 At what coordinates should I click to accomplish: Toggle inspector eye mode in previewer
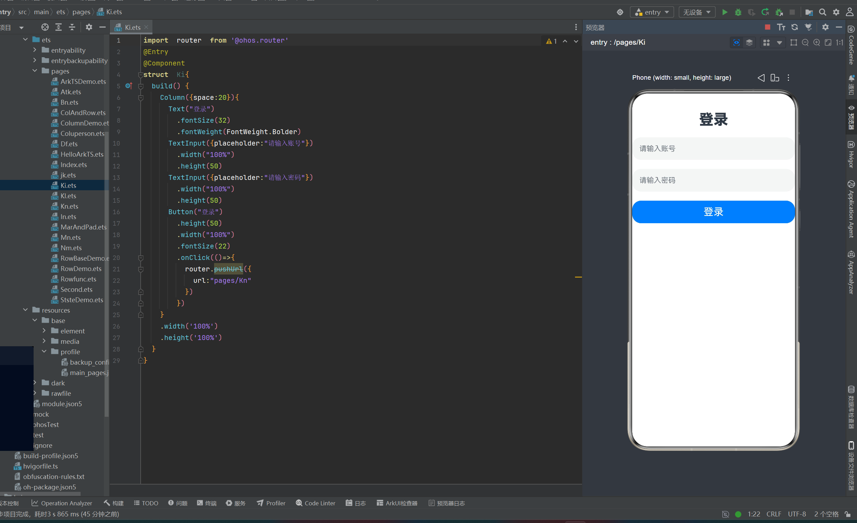[x=736, y=42]
